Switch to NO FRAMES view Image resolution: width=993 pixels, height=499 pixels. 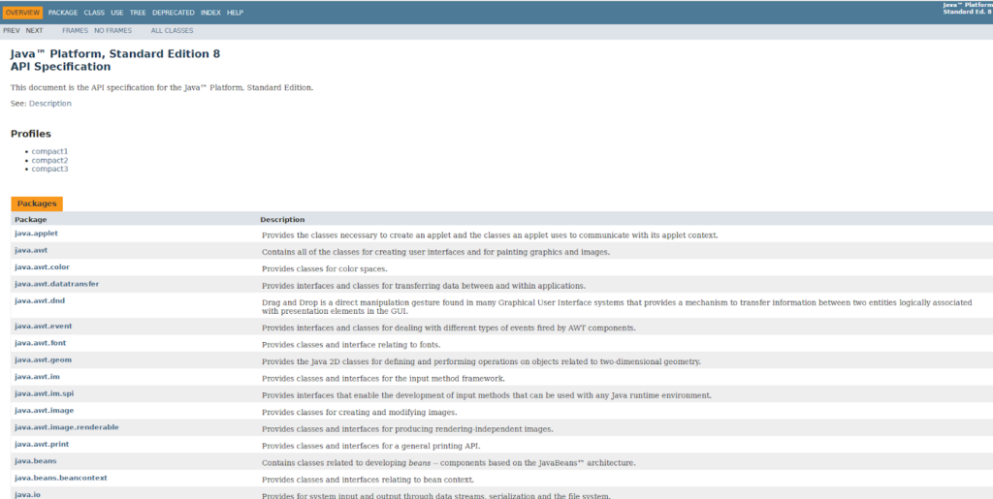[113, 30]
